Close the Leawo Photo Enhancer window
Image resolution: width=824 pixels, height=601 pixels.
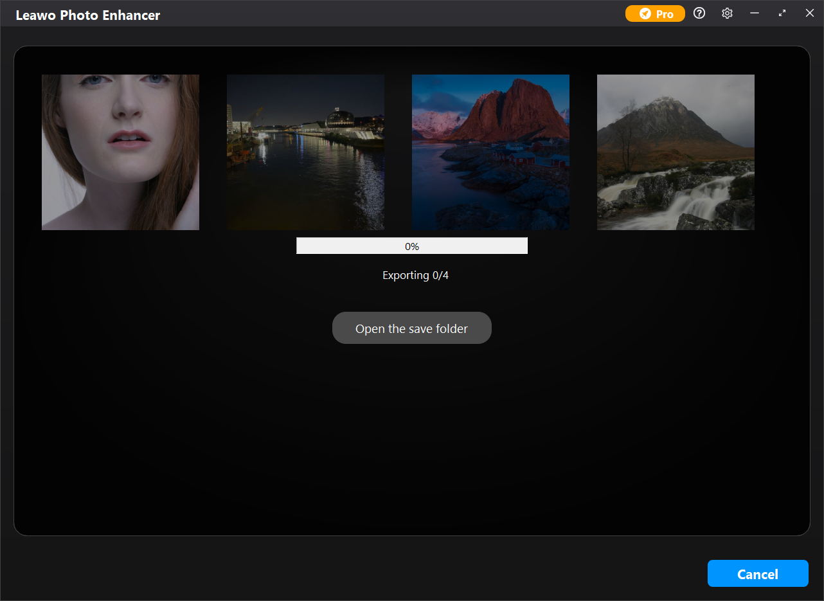[x=809, y=13]
